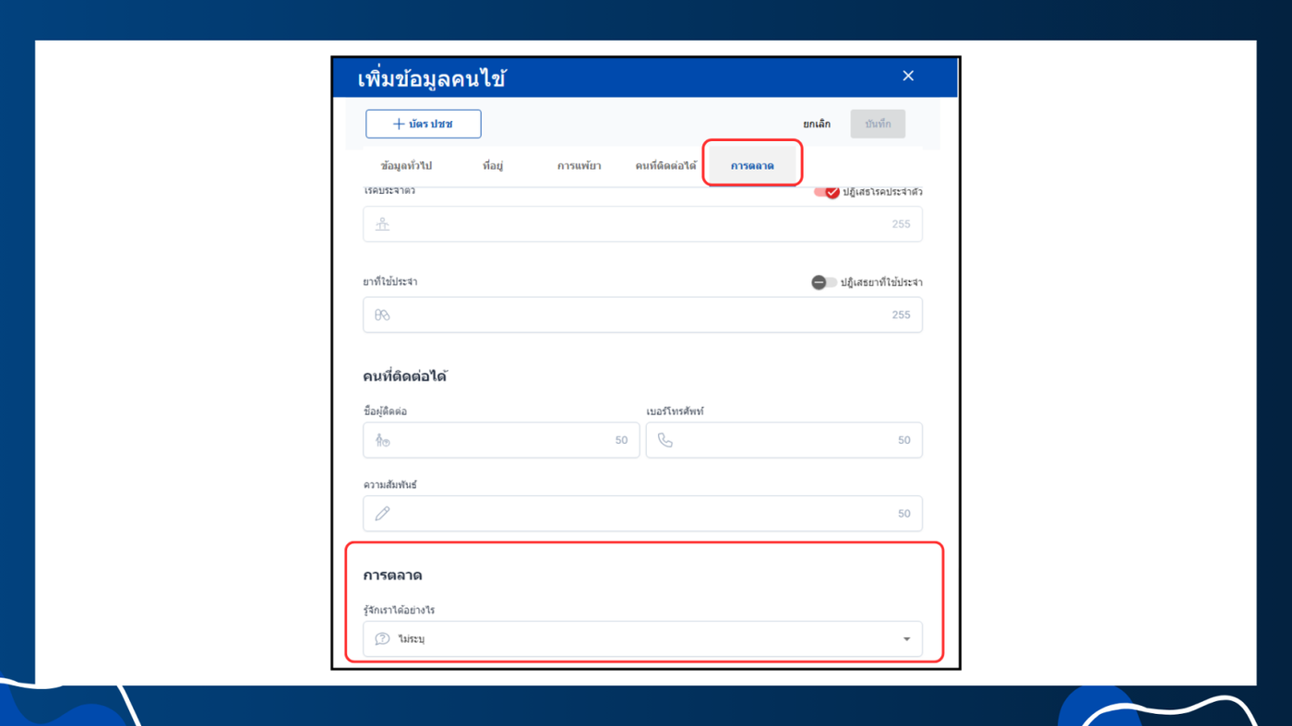Click the บันทึก save button
The height and width of the screenshot is (726, 1292).
878,124
